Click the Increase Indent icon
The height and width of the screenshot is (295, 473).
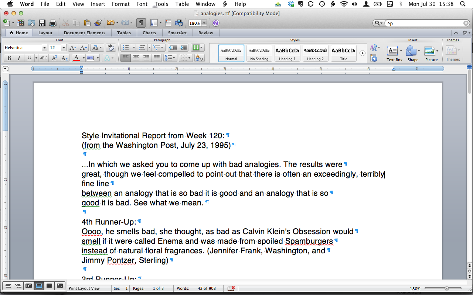coord(184,48)
